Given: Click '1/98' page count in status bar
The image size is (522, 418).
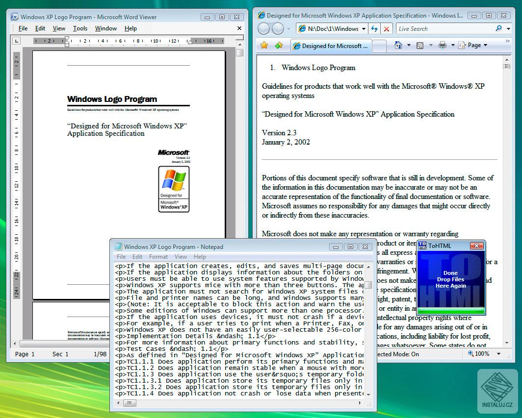Looking at the screenshot, I should [x=100, y=354].
